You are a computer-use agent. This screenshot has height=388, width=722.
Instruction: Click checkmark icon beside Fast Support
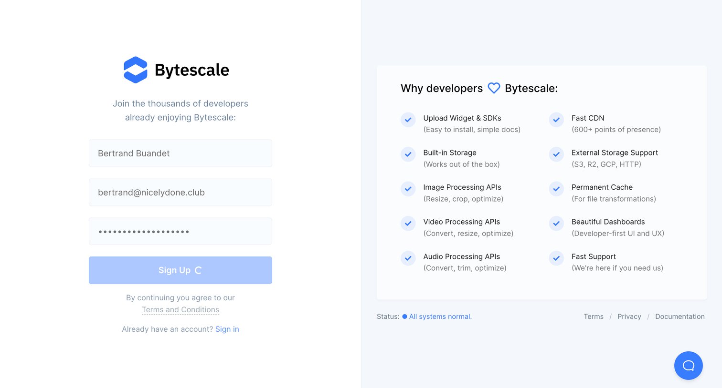point(556,258)
